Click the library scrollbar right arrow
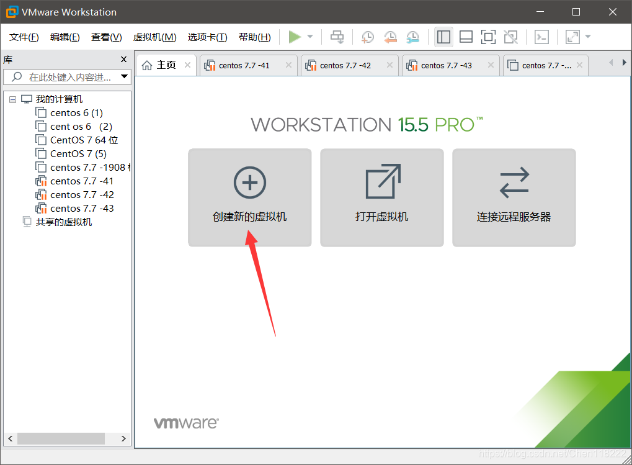The image size is (632, 465). click(124, 438)
